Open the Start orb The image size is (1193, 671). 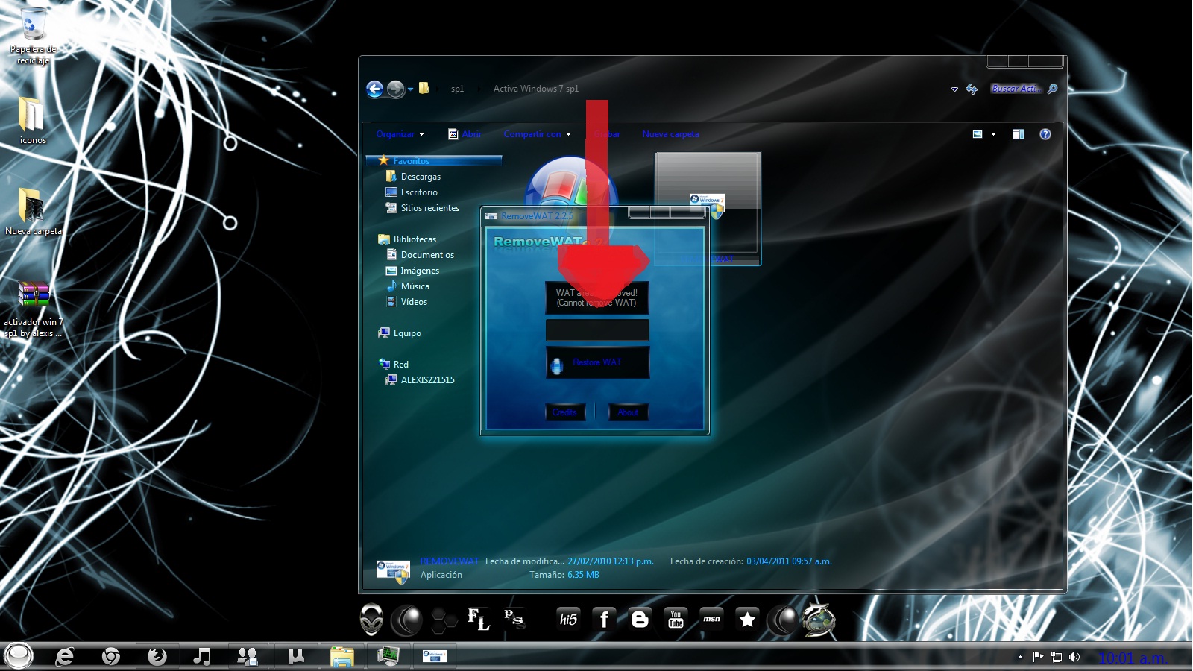pyautogui.click(x=19, y=655)
